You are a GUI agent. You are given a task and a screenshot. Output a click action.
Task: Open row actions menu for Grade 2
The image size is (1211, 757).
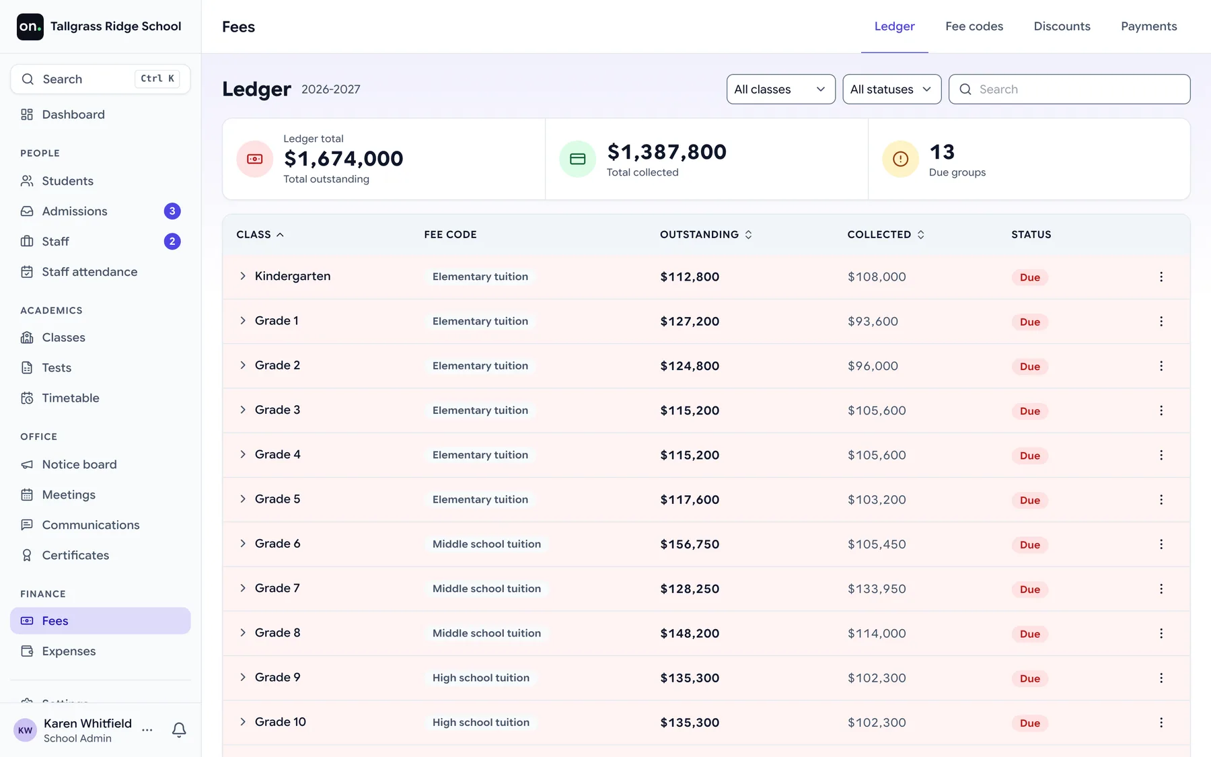[1161, 366]
